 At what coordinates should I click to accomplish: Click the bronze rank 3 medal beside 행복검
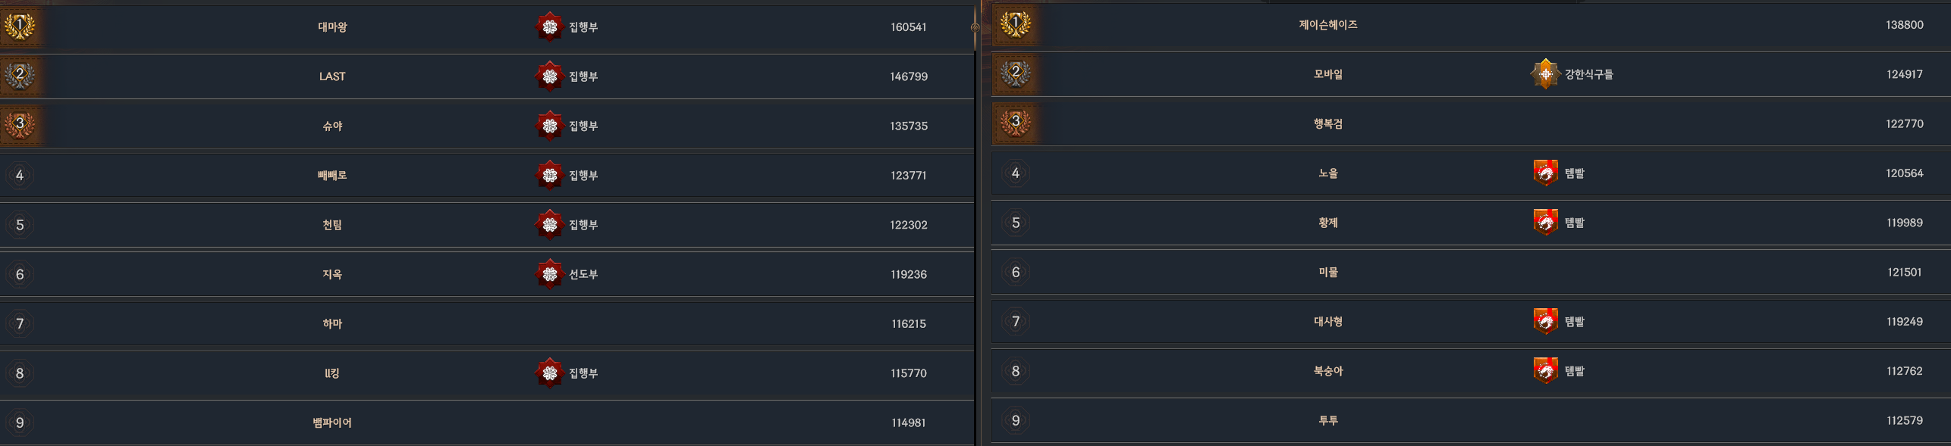[x=1016, y=123]
